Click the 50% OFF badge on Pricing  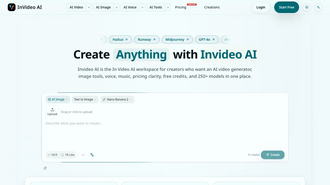point(192,4)
